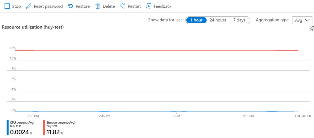Click the Delete button label
The height and width of the screenshot is (138, 314).
pos(109,6)
